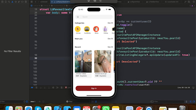
Task: Switch to the LUSigninView tab
Action: (134, 2)
